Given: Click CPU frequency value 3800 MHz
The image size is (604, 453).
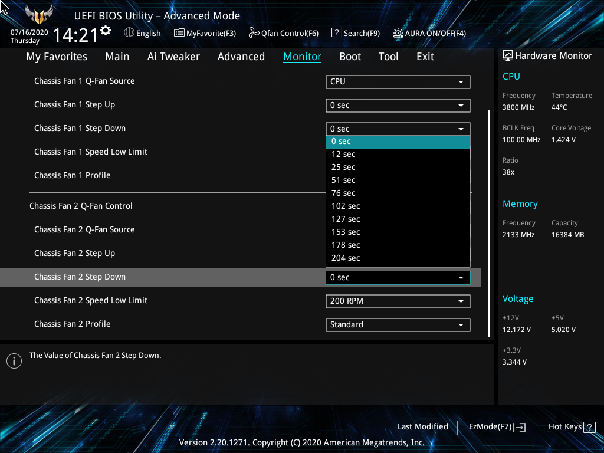Looking at the screenshot, I should pyautogui.click(x=518, y=107).
